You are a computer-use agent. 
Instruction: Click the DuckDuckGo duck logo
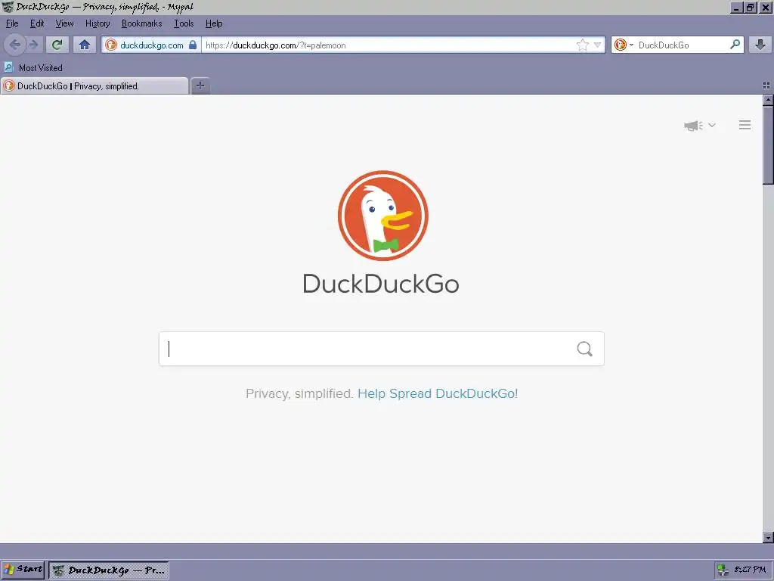click(382, 216)
